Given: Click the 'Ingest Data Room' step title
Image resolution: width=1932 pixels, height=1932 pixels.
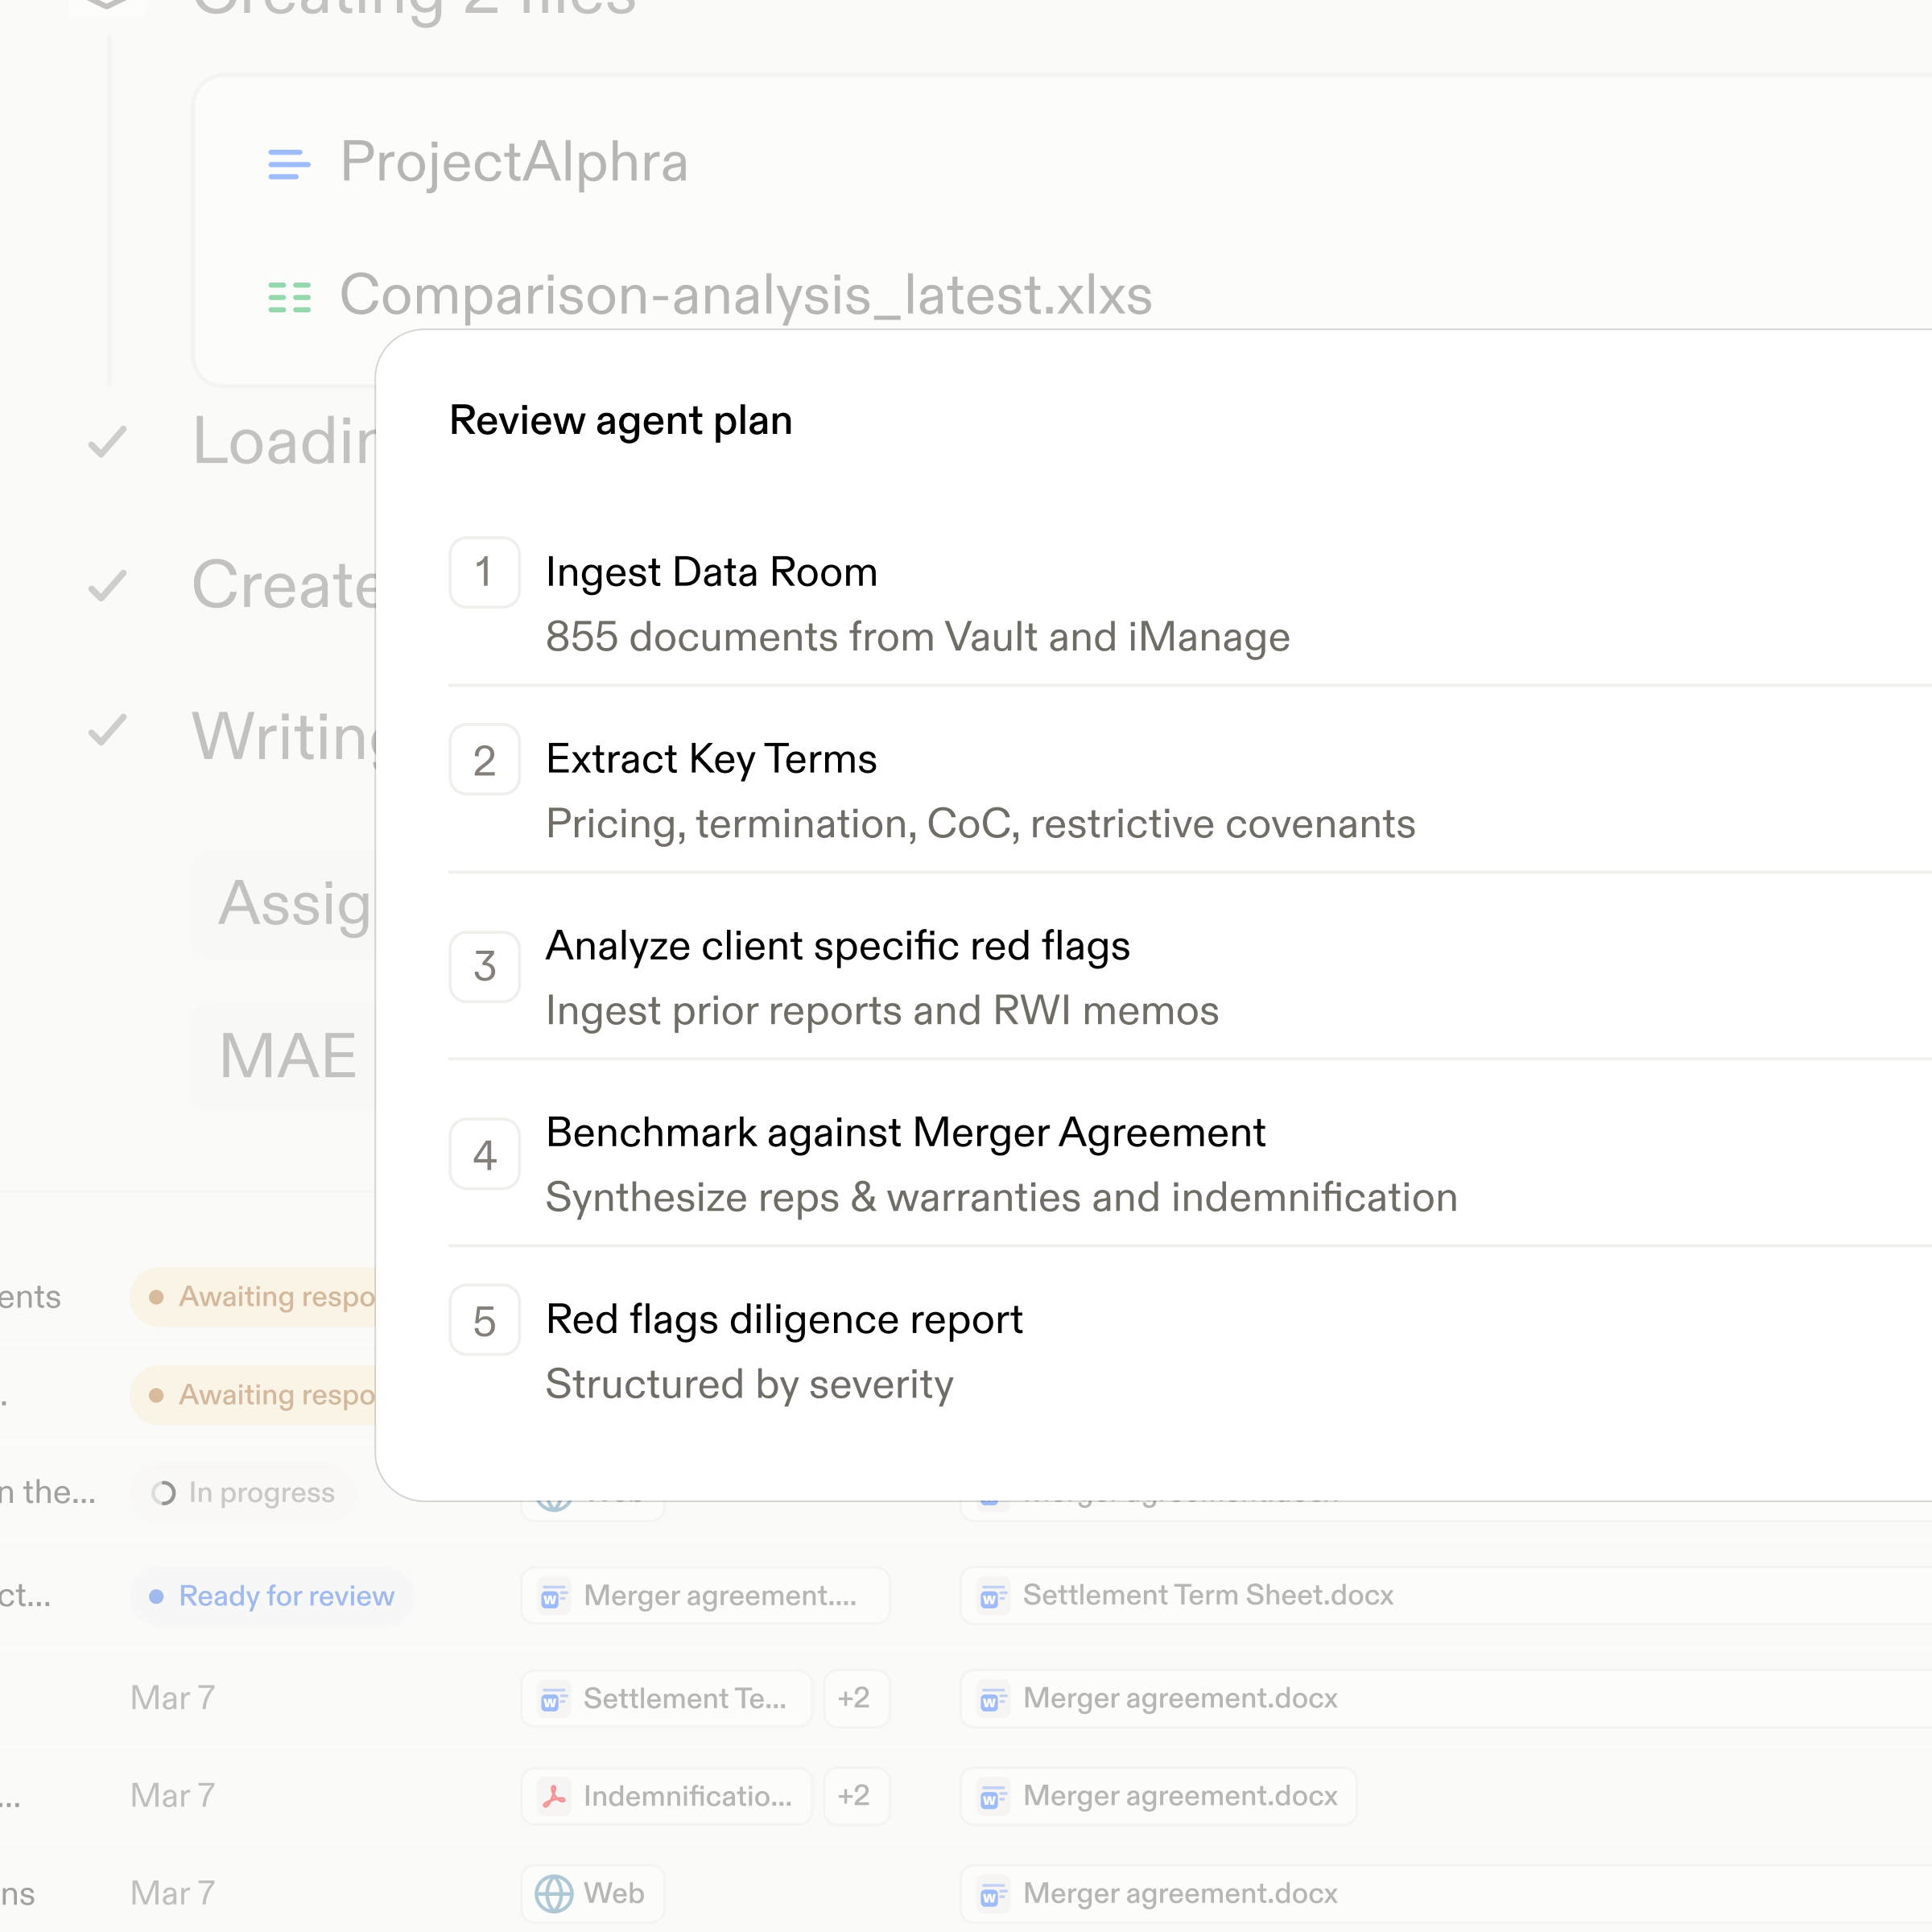Looking at the screenshot, I should (712, 573).
